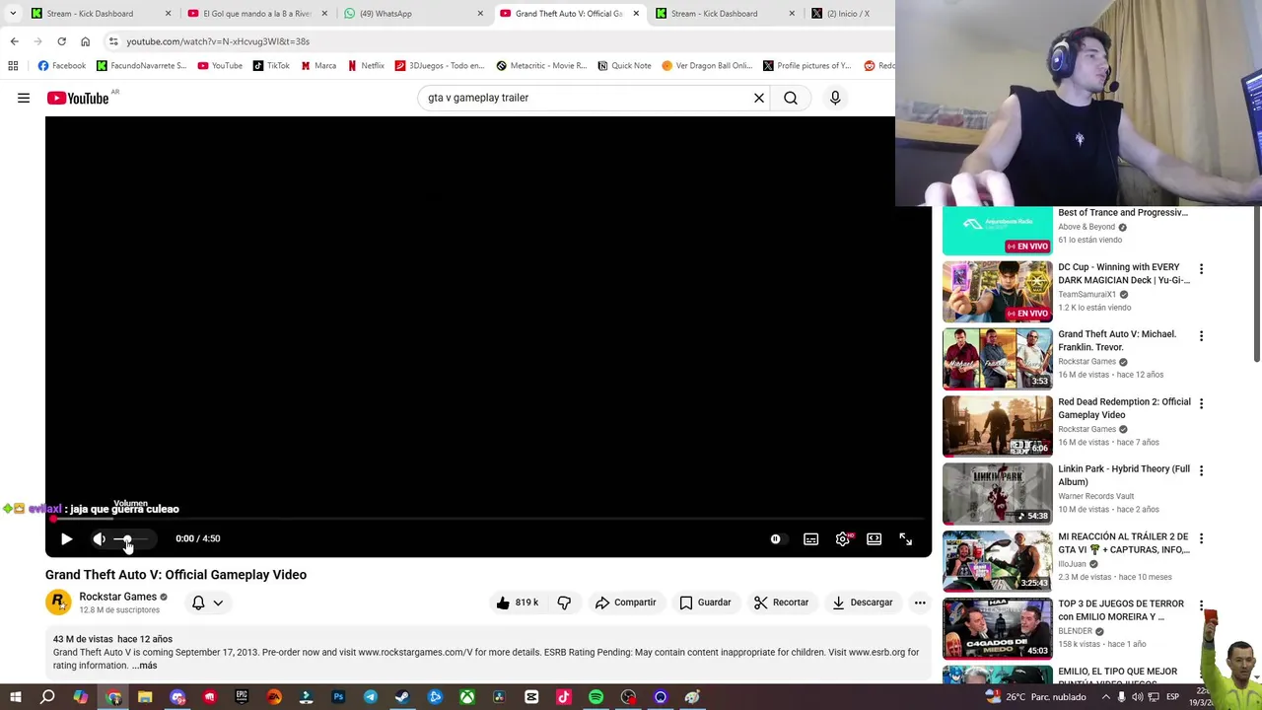
Task: Toggle subtitles in the video player
Action: tap(810, 539)
